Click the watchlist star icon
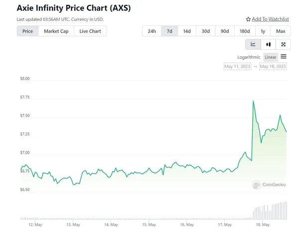This screenshot has width=299, height=235. point(249,19)
